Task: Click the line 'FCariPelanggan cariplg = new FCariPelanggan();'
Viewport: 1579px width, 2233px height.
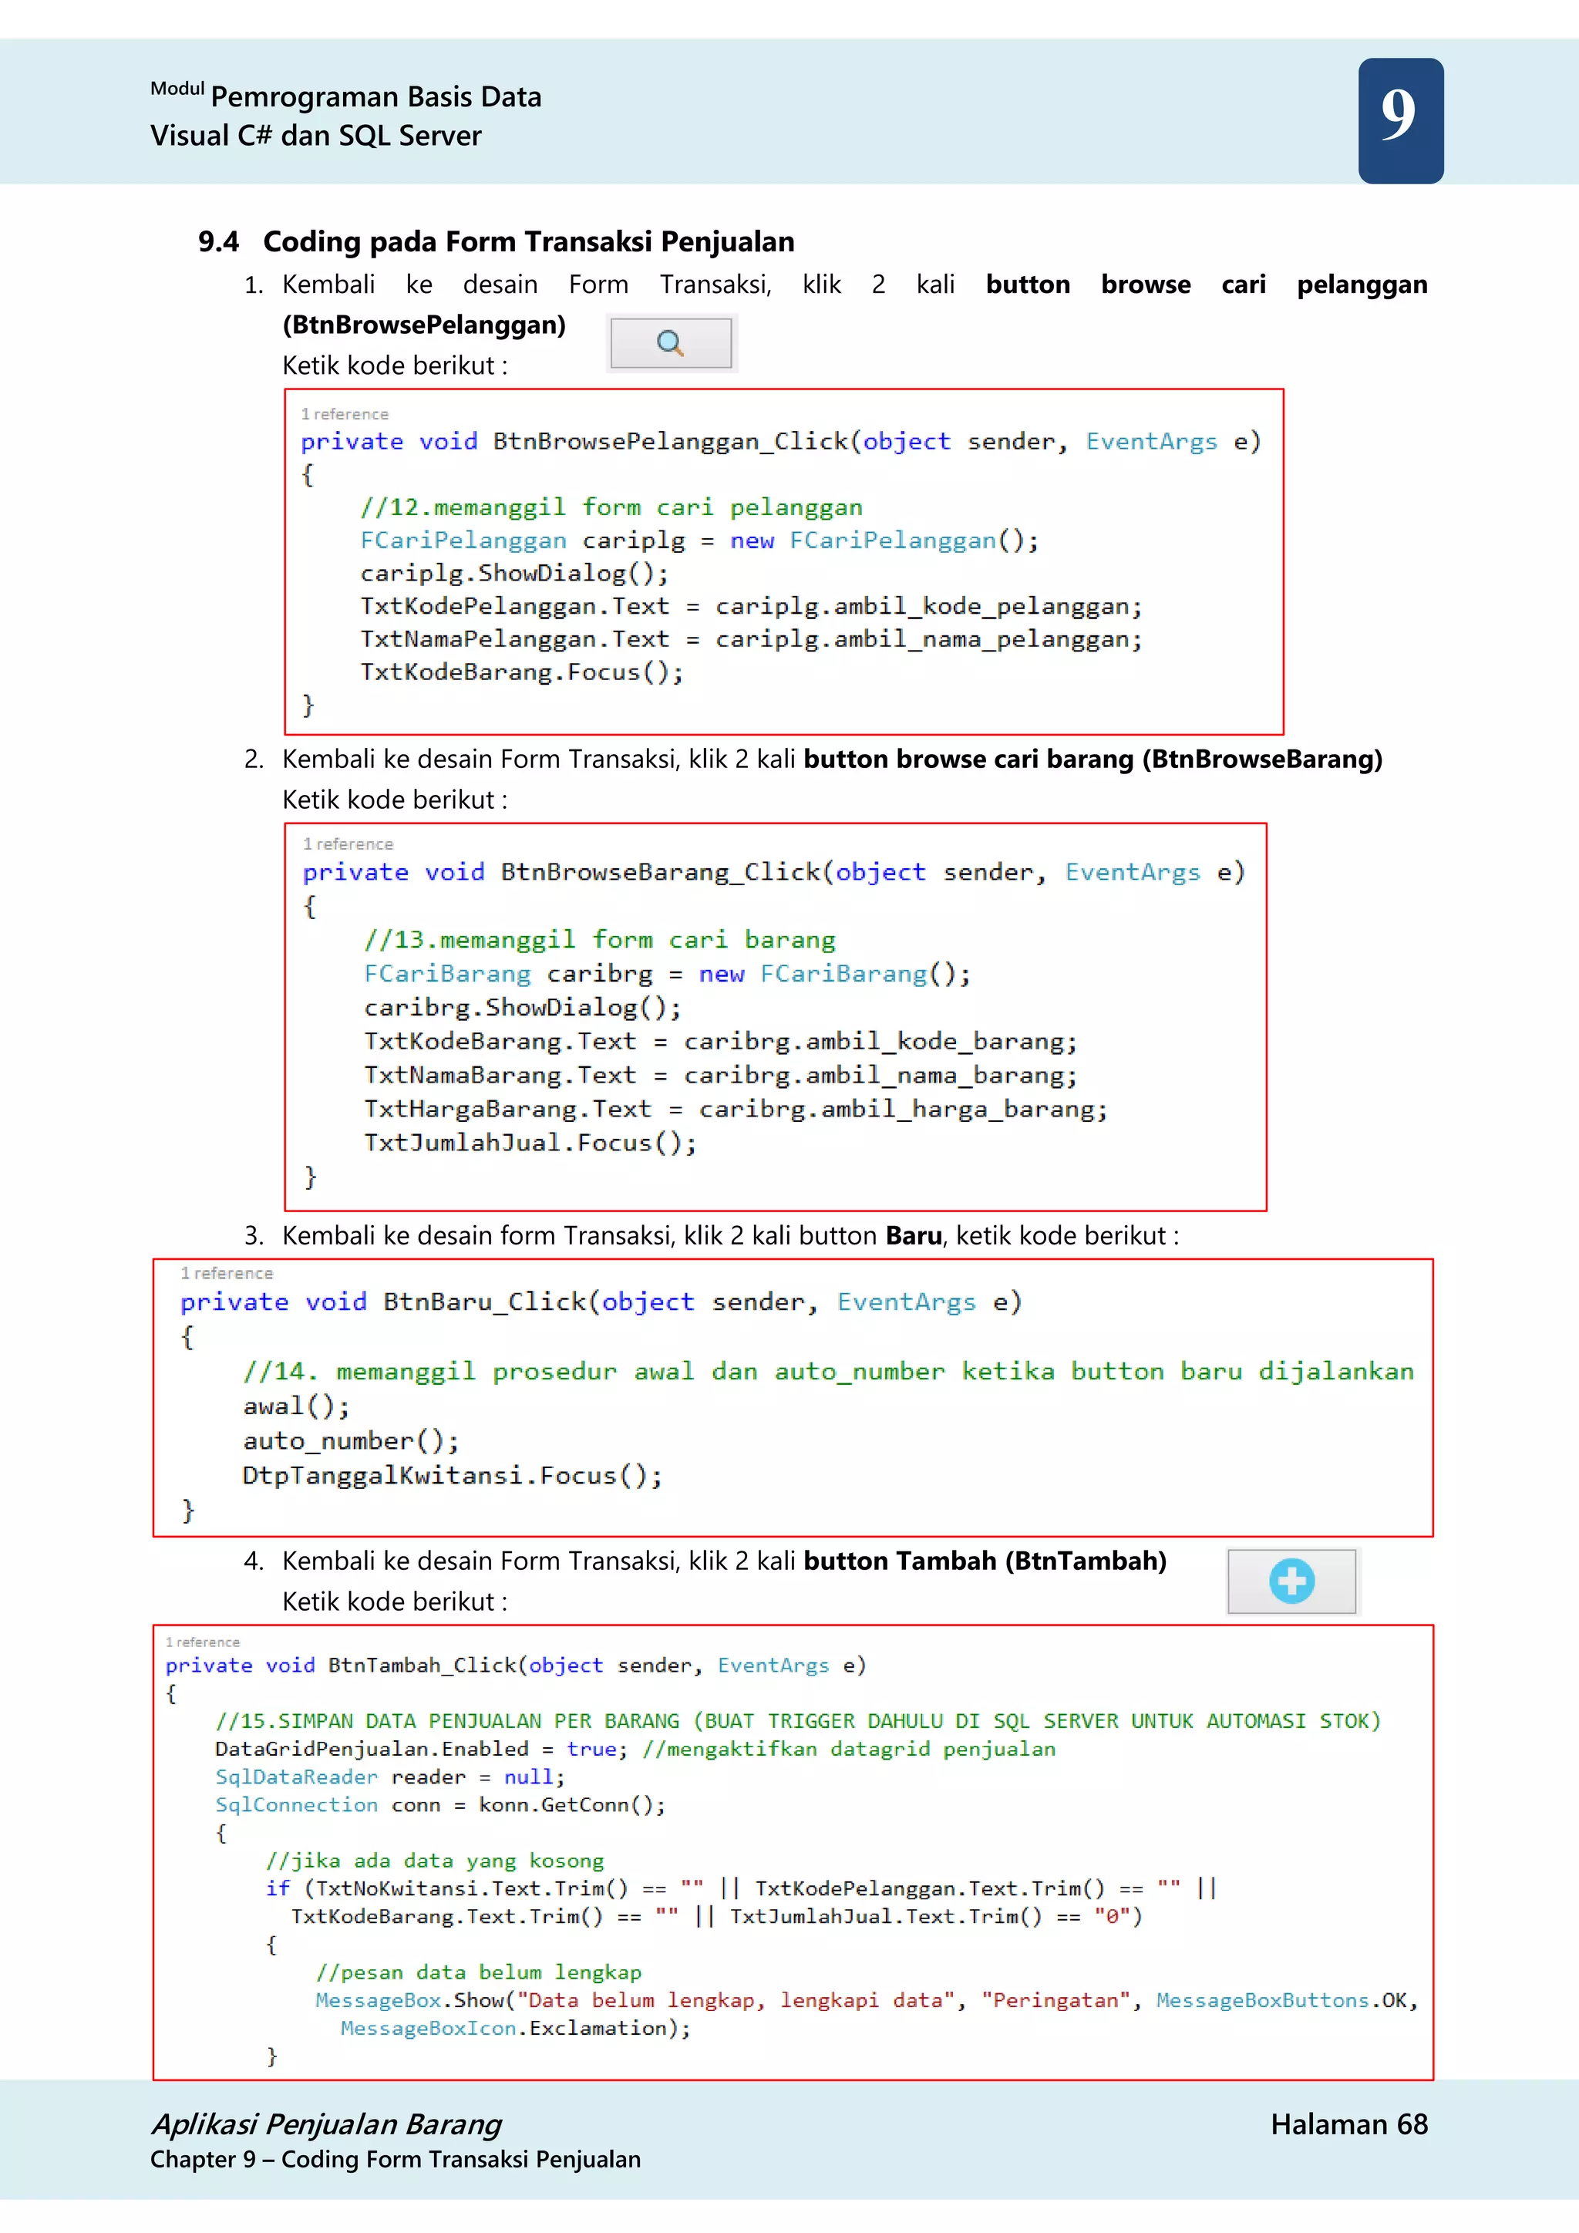Action: [699, 541]
